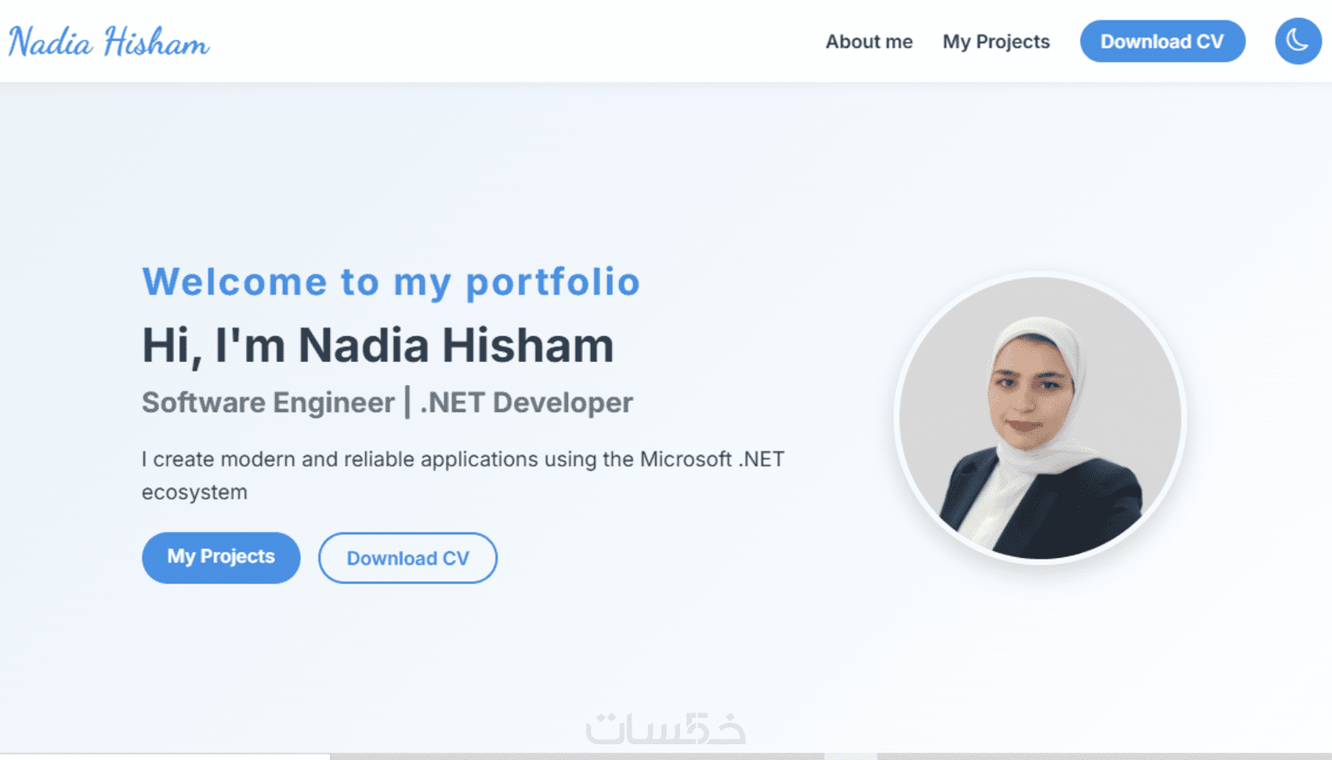
Task: Click the "Hi, I'm Nadia Hisham" headline
Action: [378, 346]
